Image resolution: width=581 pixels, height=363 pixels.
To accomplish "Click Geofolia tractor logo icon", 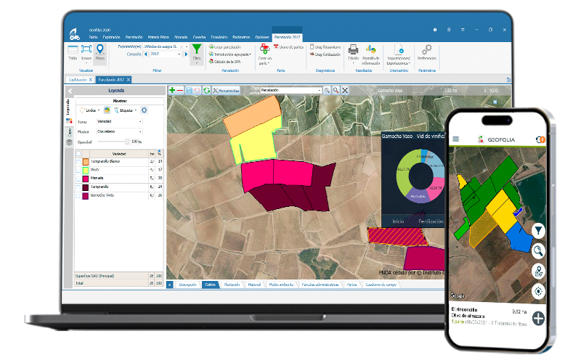I will (x=75, y=34).
